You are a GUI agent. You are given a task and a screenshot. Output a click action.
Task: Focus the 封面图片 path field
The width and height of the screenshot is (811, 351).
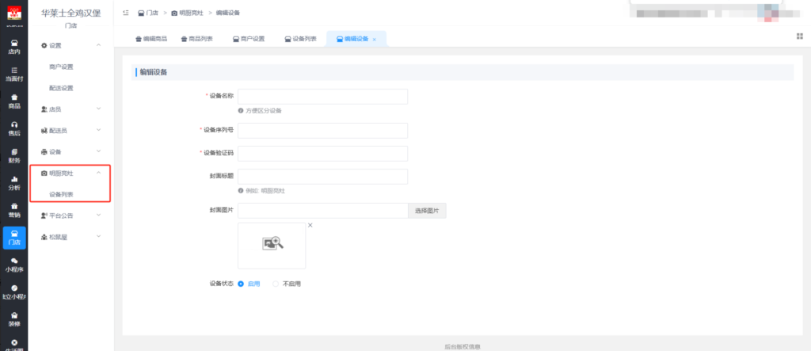point(323,211)
